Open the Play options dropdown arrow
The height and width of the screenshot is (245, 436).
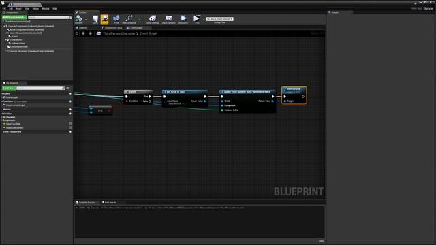pos(204,20)
